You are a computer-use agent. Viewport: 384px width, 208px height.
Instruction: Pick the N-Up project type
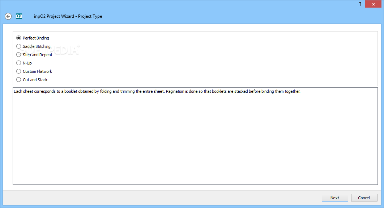24,63
